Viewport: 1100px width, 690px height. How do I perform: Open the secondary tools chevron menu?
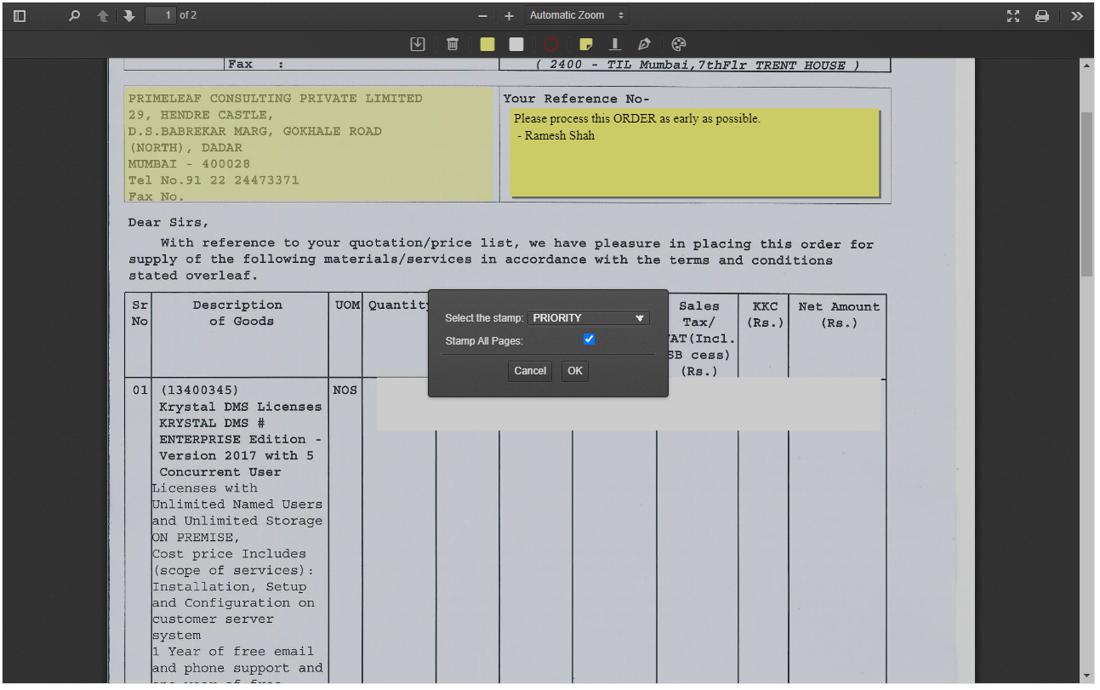(x=1077, y=15)
